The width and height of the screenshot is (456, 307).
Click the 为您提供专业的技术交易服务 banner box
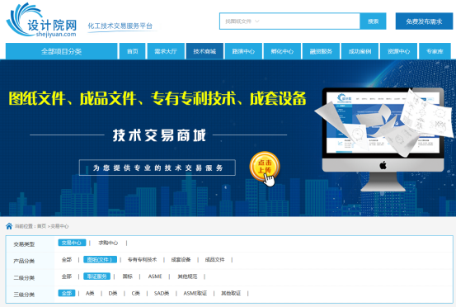pyautogui.click(x=157, y=168)
